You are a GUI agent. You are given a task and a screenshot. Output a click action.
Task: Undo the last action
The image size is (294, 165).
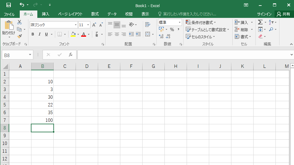point(22,5)
